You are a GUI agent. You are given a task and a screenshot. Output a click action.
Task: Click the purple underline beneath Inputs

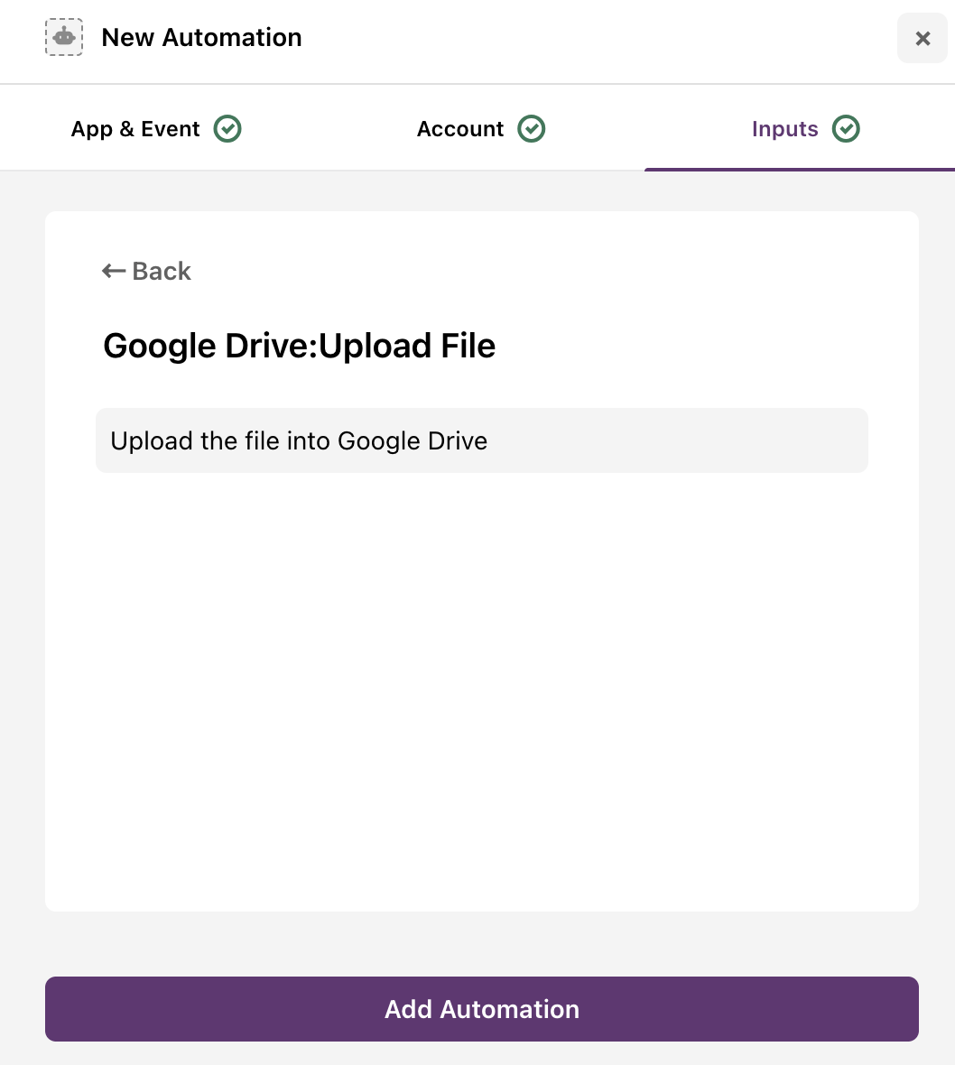[800, 169]
